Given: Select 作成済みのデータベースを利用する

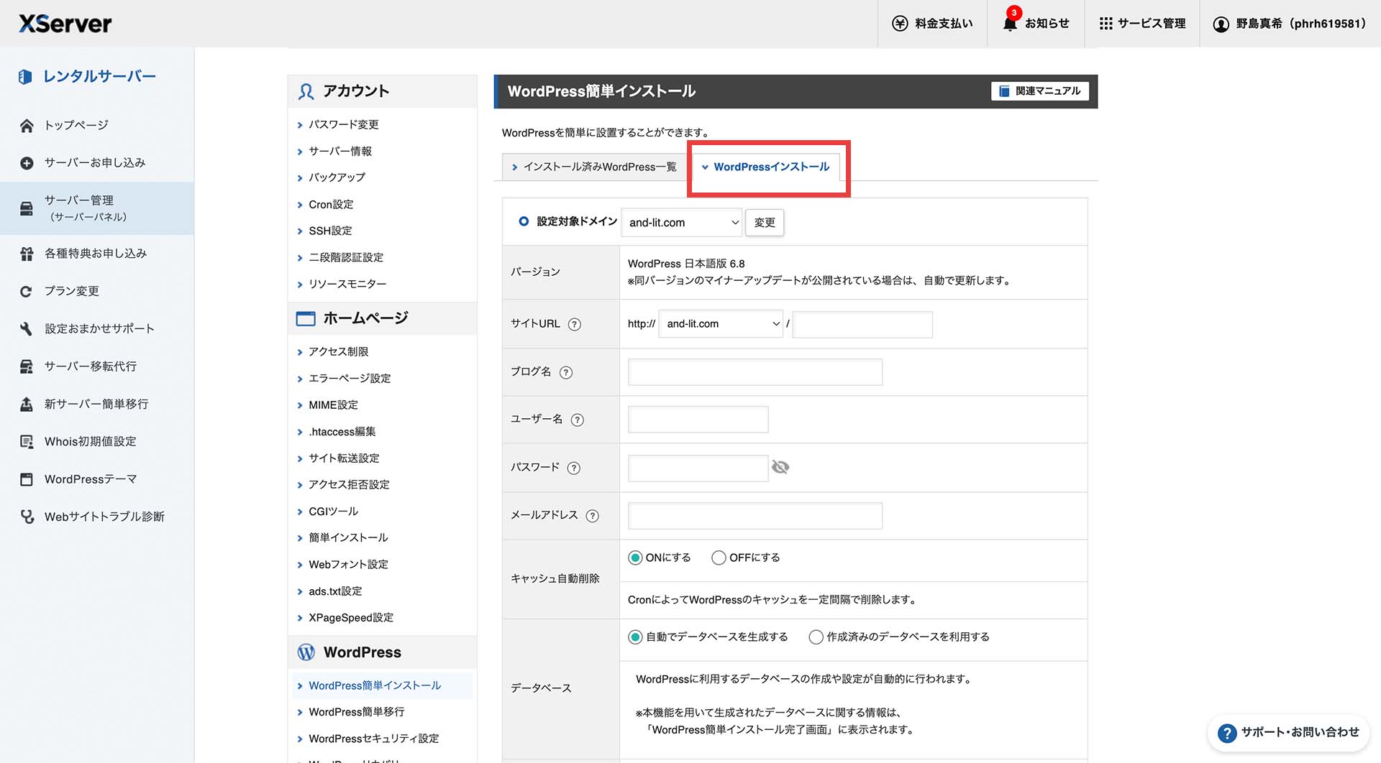Looking at the screenshot, I should pos(816,637).
